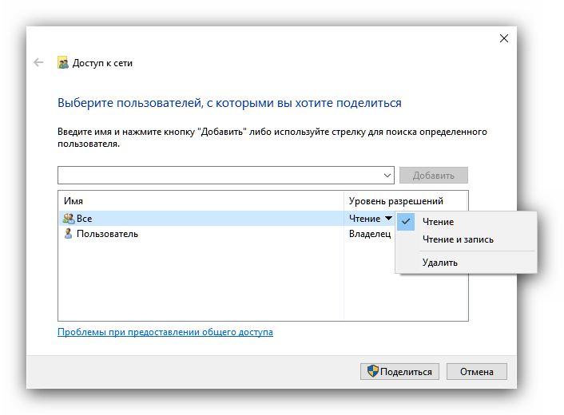Choose Чтение и запись from the permission menu

coord(458,239)
